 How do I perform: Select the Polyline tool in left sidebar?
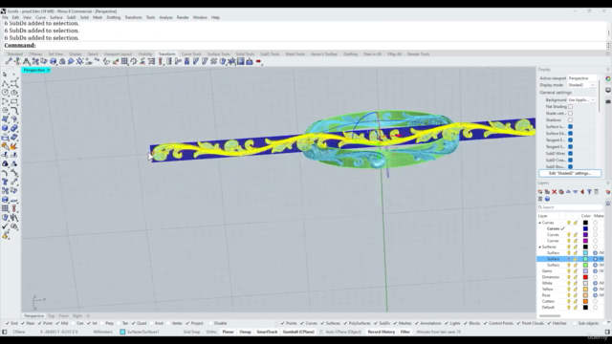5,83
